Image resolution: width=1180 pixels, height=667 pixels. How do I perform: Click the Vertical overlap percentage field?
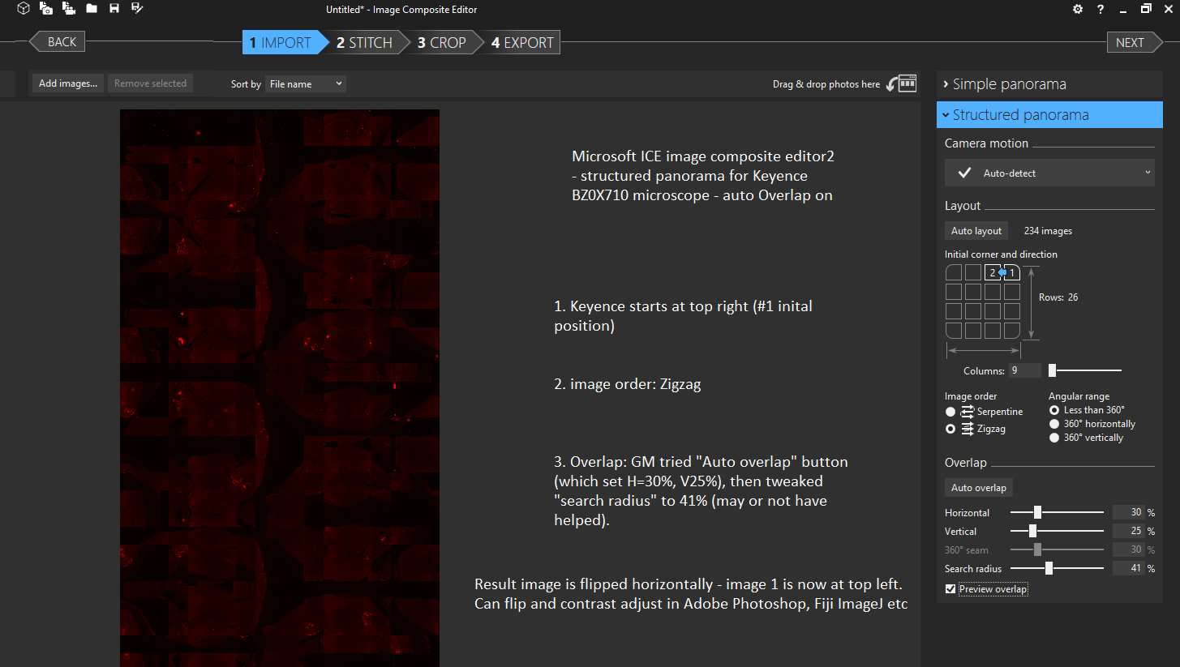(1128, 531)
